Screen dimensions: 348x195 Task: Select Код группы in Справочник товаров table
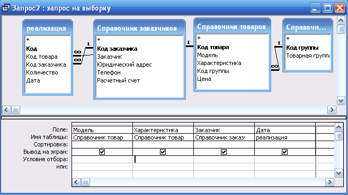point(213,71)
